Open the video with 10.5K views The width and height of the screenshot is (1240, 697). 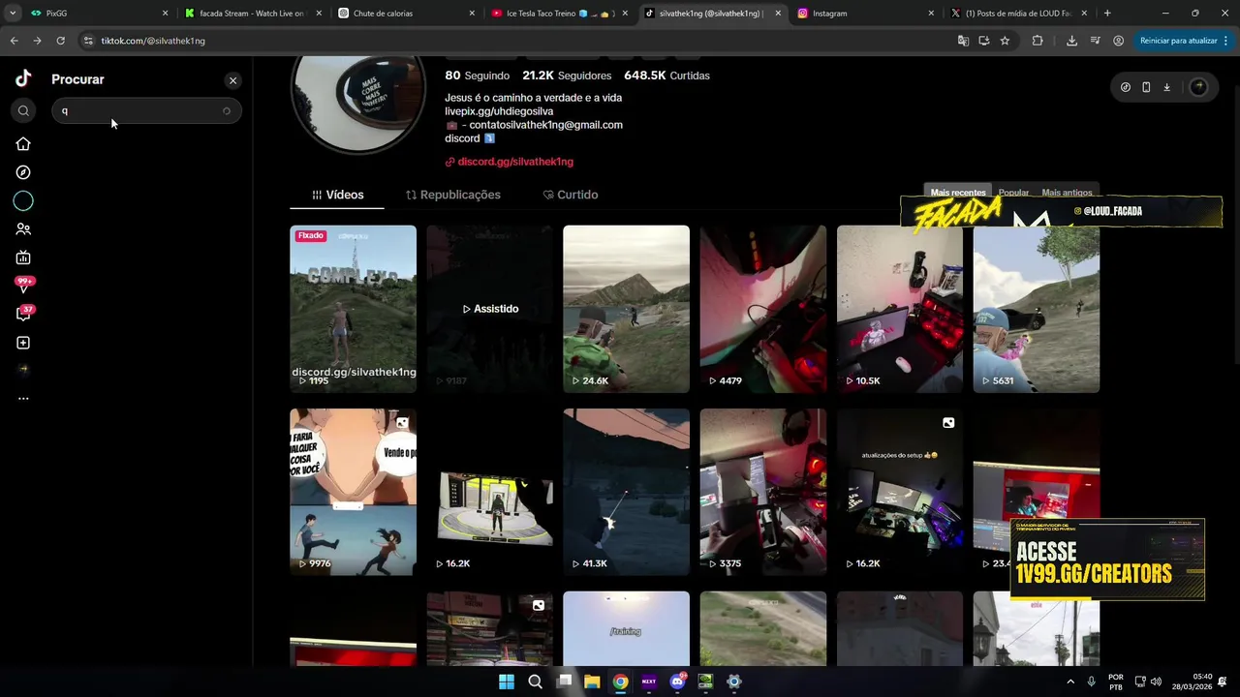coord(899,309)
